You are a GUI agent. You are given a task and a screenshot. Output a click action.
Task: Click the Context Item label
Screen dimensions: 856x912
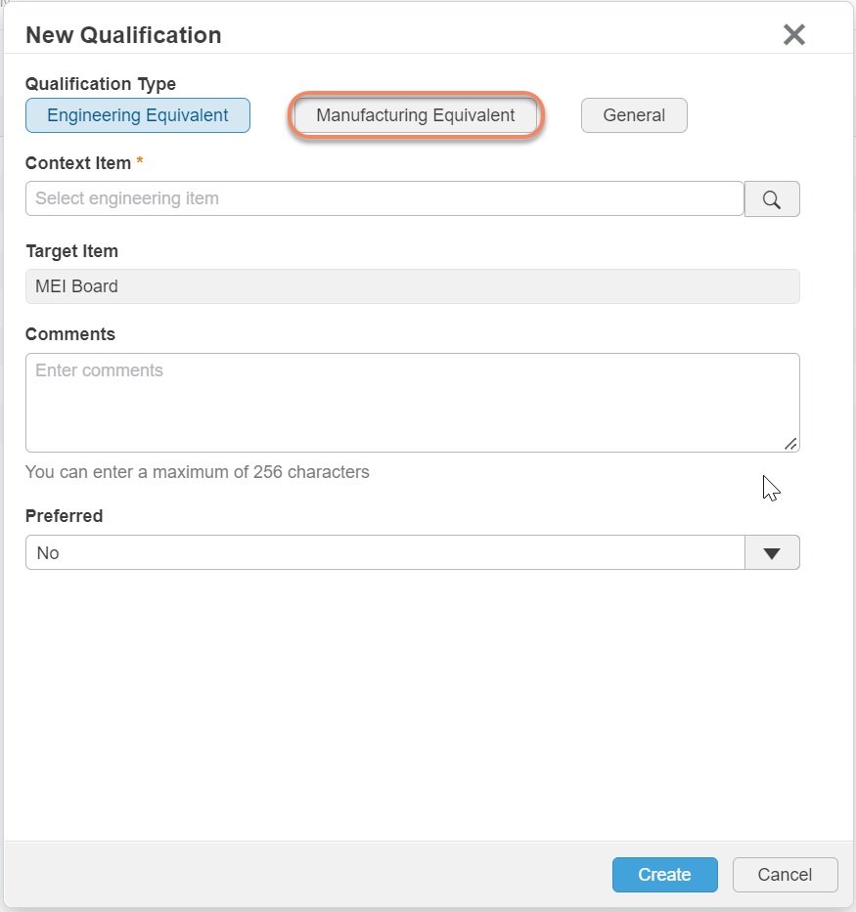(79, 162)
